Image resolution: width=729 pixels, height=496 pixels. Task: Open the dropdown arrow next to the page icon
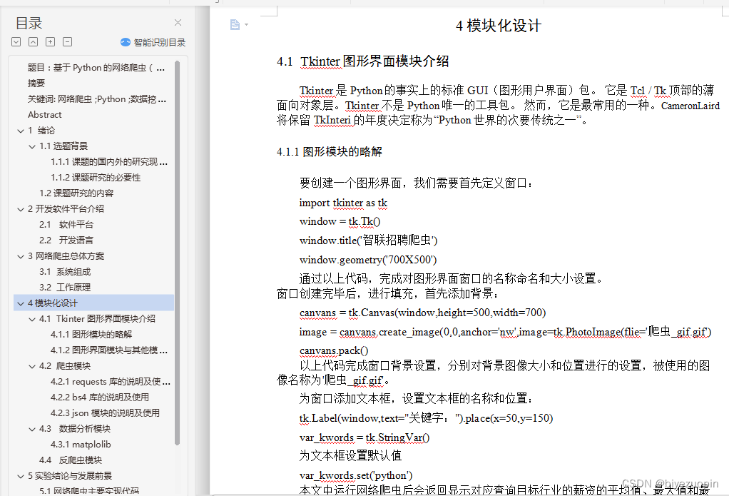click(x=246, y=25)
